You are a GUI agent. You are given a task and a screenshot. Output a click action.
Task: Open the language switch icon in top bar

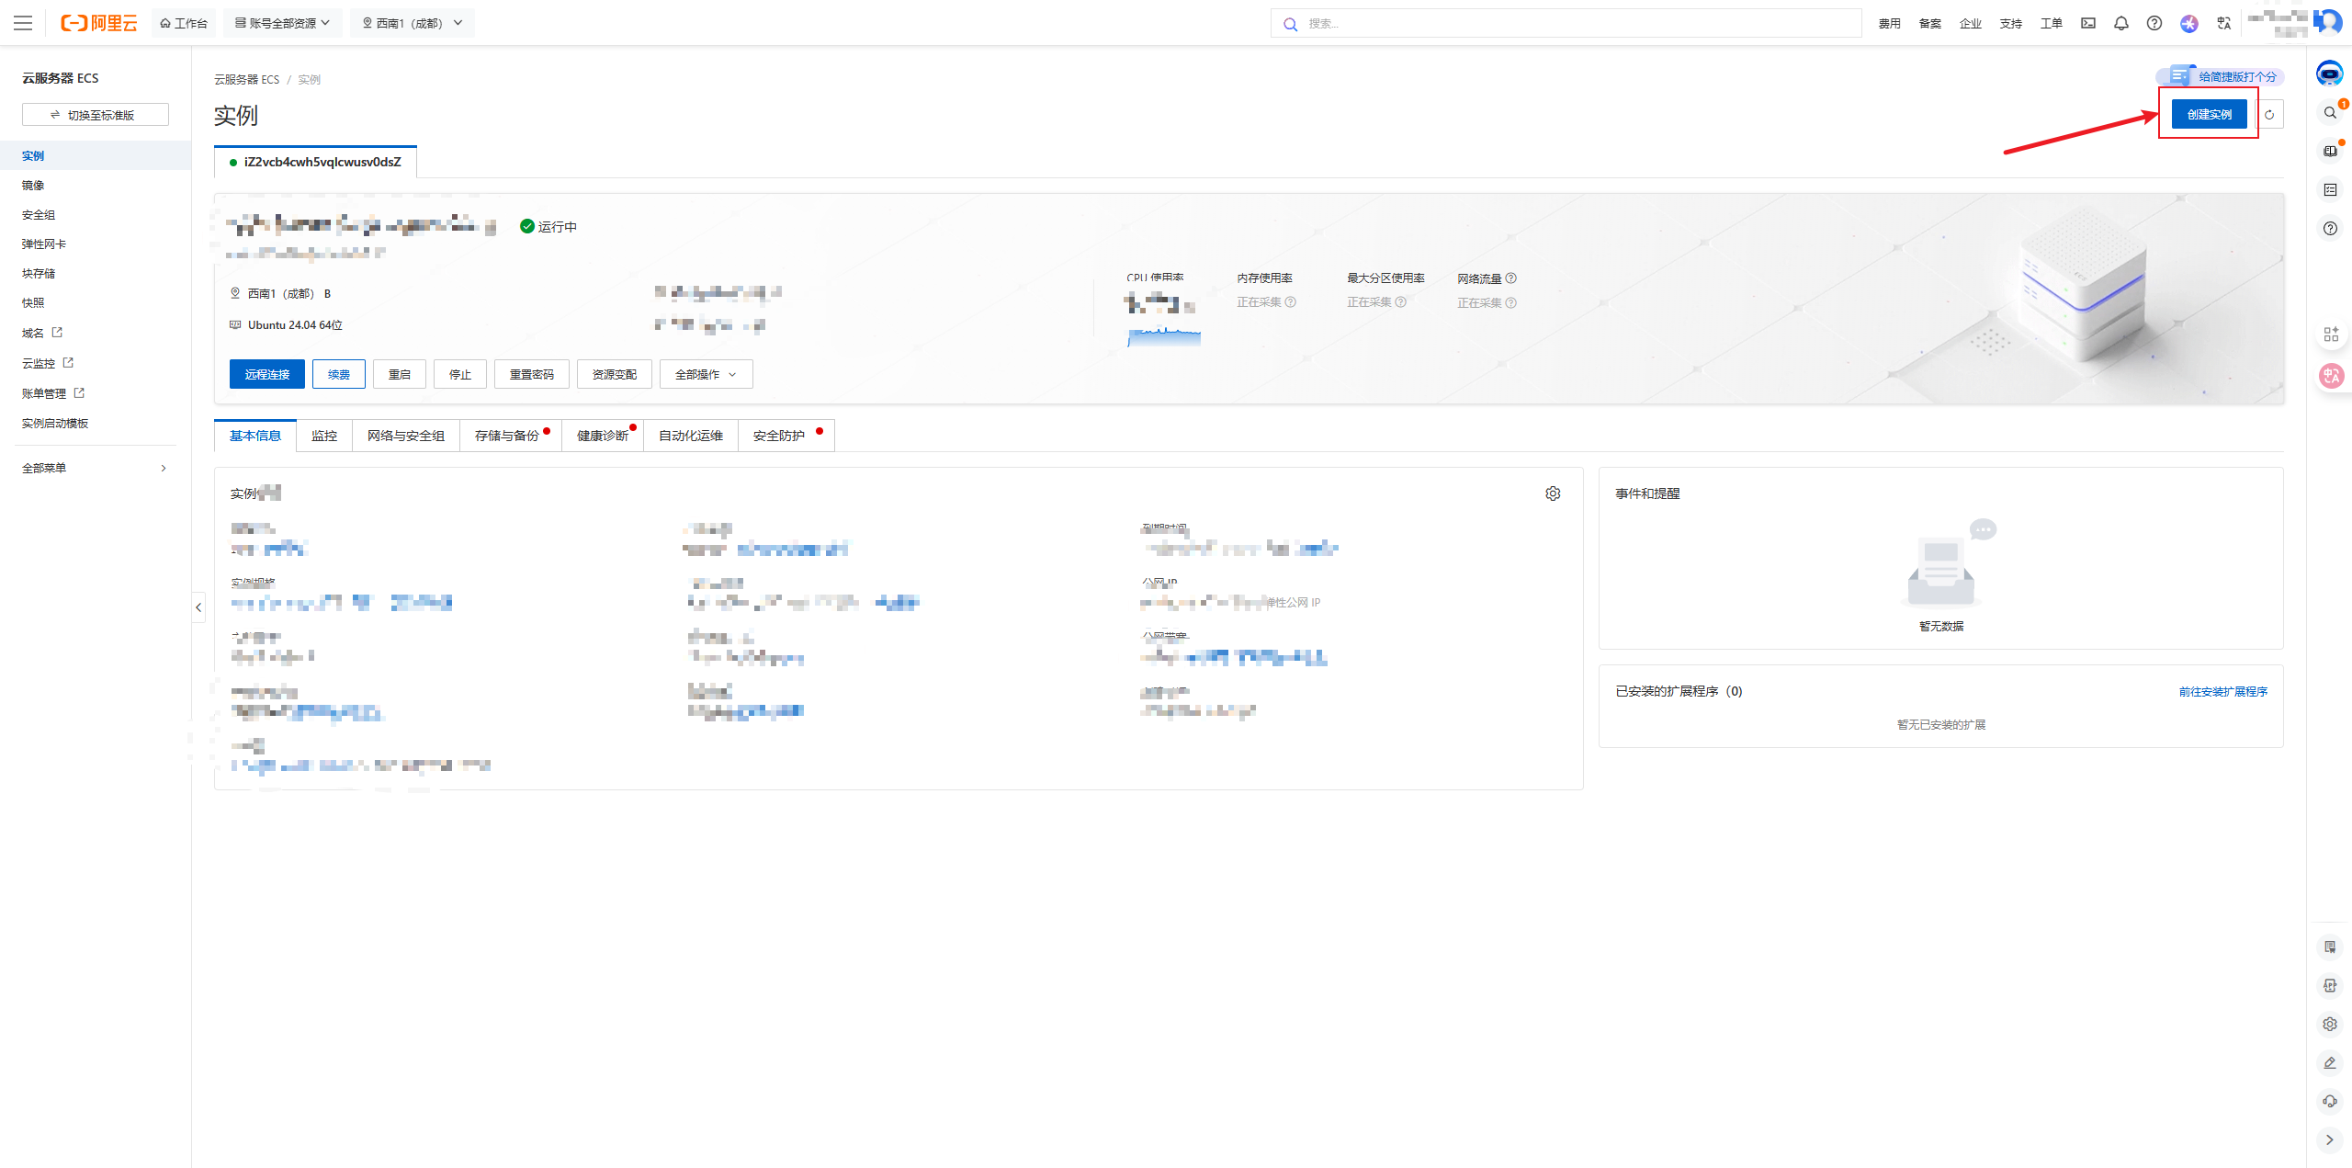tap(2223, 23)
